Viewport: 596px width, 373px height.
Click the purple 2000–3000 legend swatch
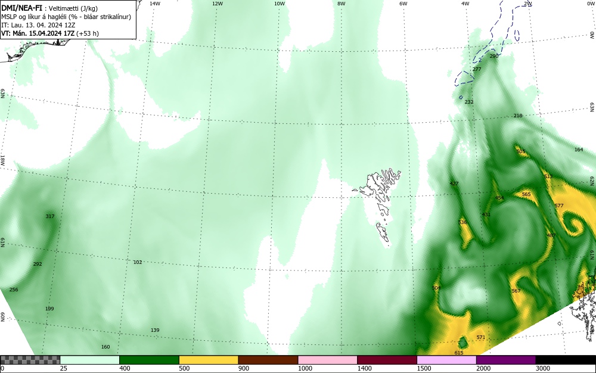coord(506,360)
